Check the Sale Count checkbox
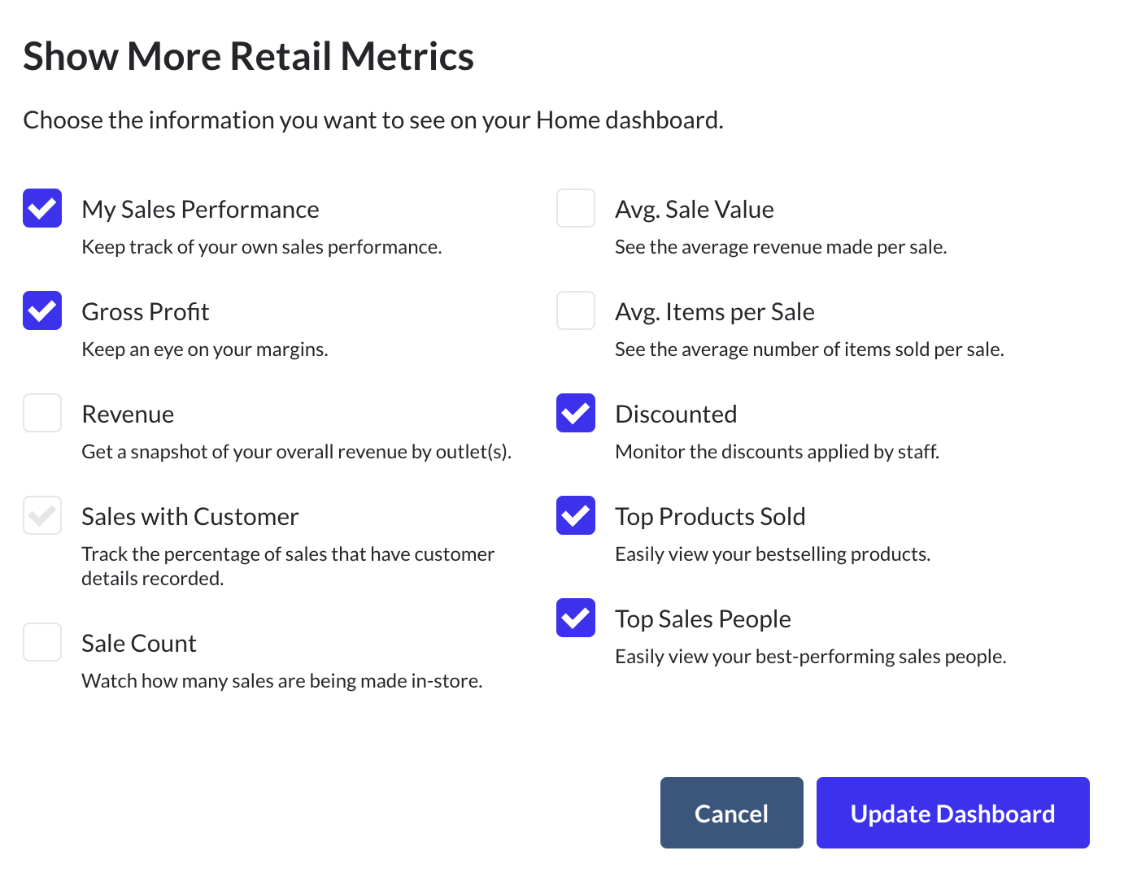 click(42, 642)
